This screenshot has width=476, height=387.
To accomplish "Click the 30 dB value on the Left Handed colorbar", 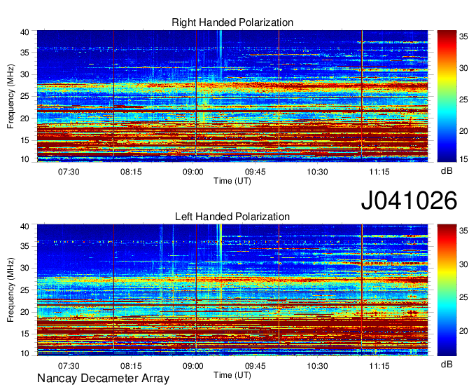I will click(463, 264).
